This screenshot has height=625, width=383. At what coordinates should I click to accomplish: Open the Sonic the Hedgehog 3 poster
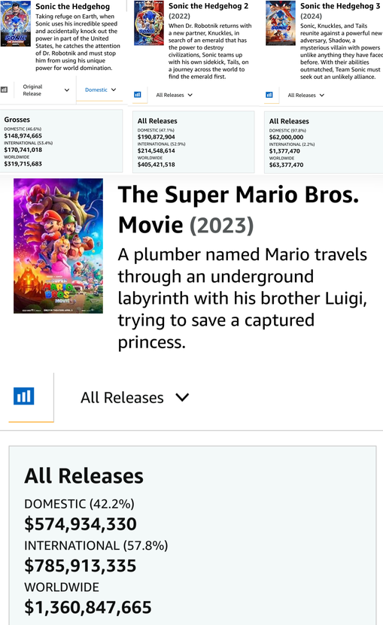pyautogui.click(x=281, y=23)
